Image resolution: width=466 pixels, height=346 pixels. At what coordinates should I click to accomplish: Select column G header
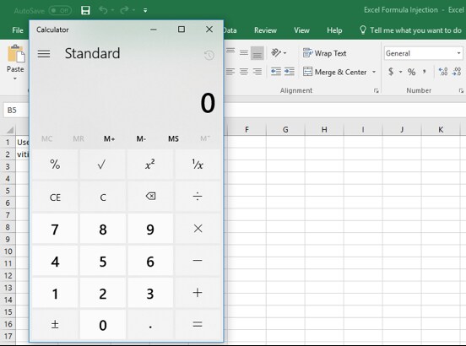(285, 129)
